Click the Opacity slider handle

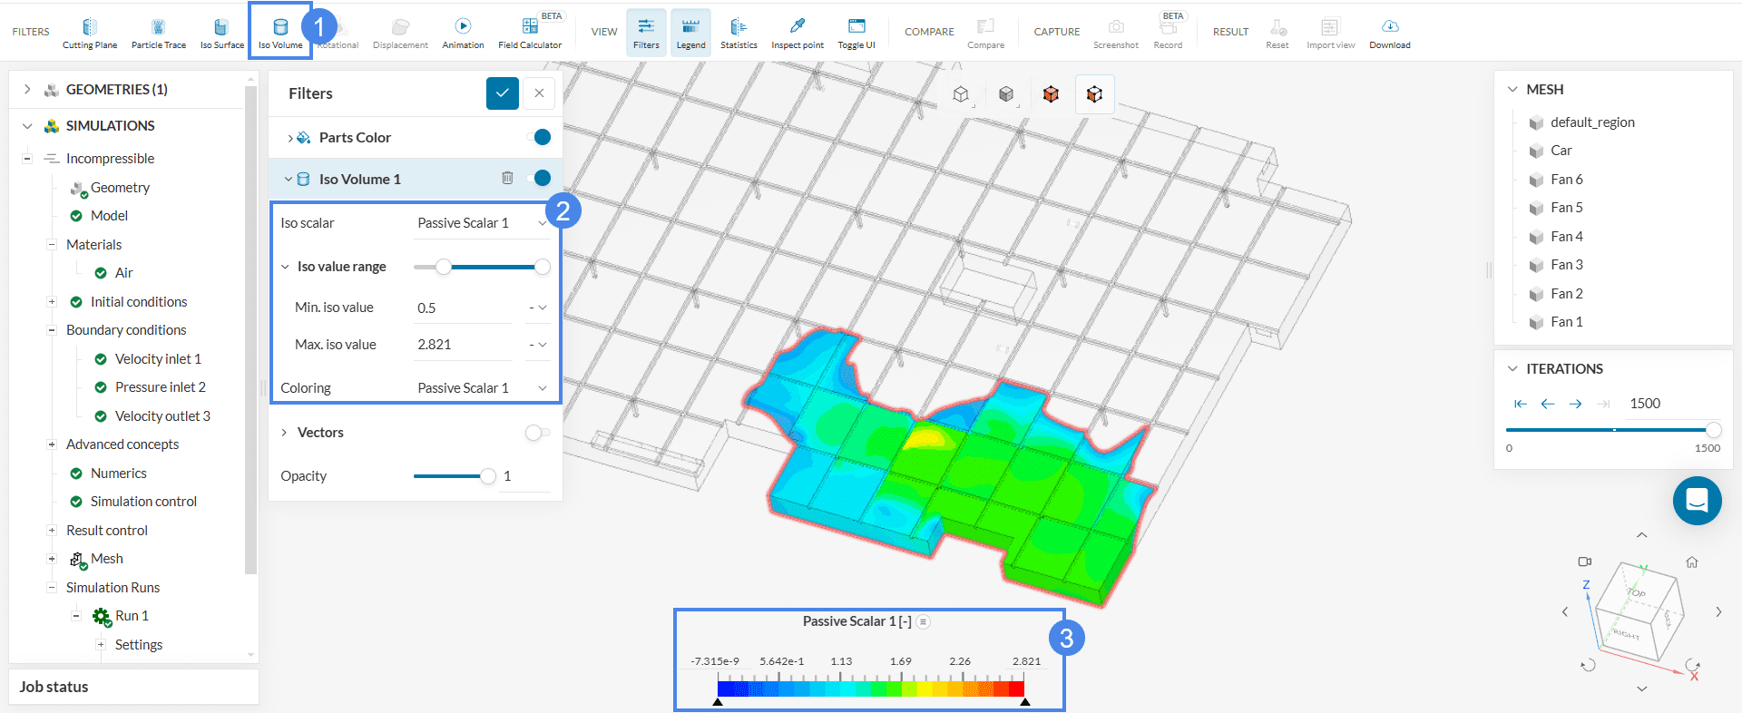click(488, 476)
